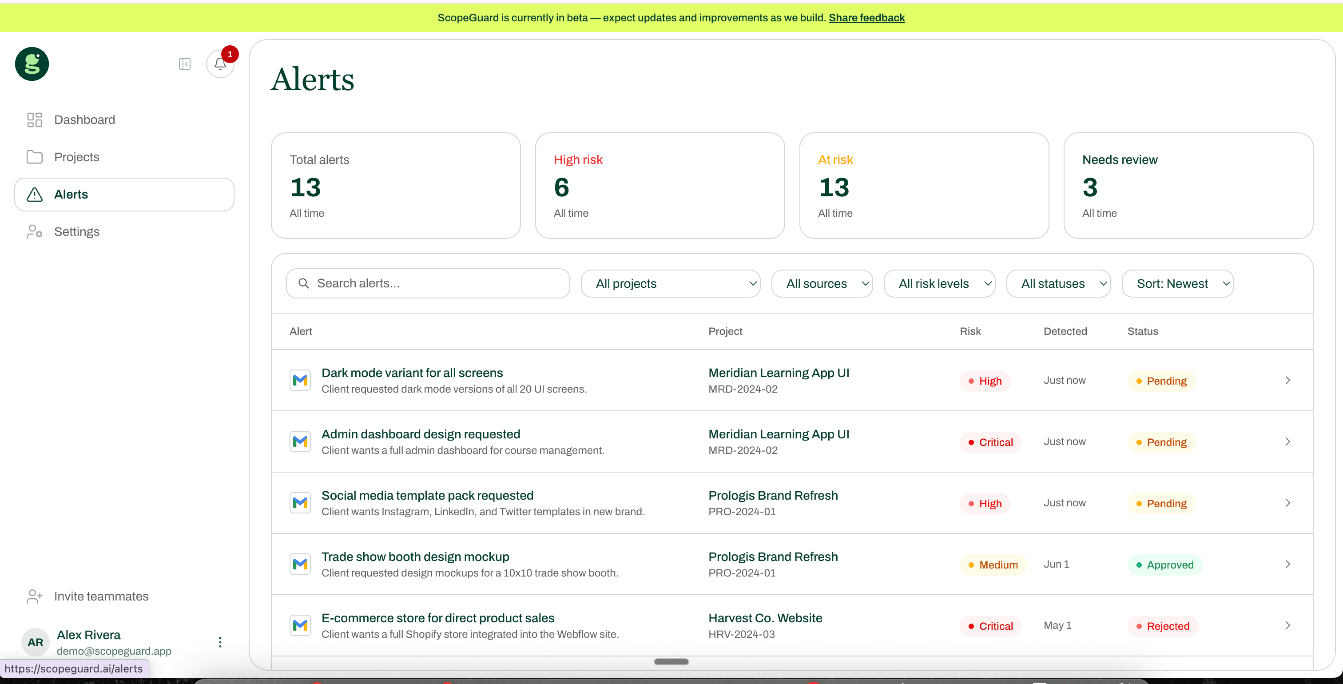Click the May 1 detected date
The image size is (1343, 684).
click(x=1057, y=625)
